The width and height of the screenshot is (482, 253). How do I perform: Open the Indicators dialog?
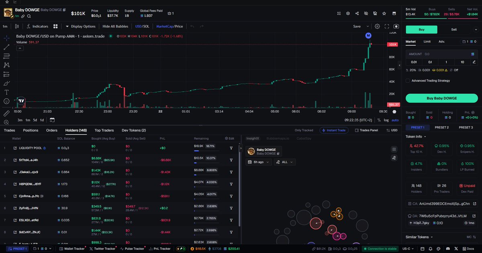click(37, 26)
